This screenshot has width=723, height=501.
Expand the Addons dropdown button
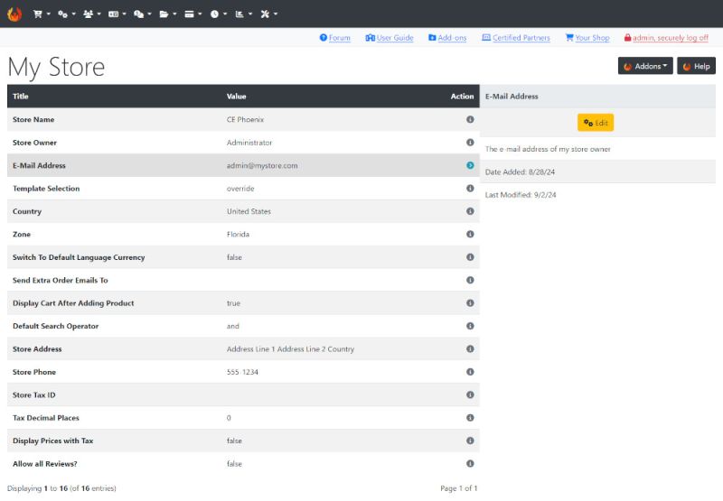(x=645, y=66)
